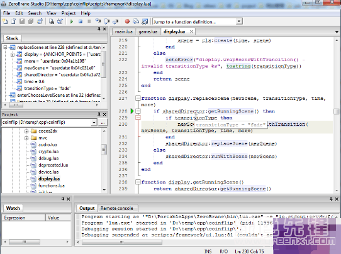Click the New file toolbar icon
The height and width of the screenshot is (254, 341).
pyautogui.click(x=5, y=21)
